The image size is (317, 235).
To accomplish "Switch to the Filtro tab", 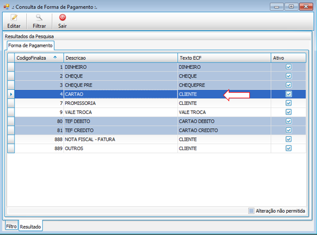I will pos(11,226).
